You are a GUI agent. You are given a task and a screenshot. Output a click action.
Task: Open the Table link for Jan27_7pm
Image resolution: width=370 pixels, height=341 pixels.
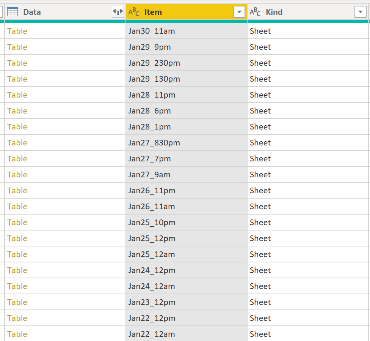coord(17,159)
